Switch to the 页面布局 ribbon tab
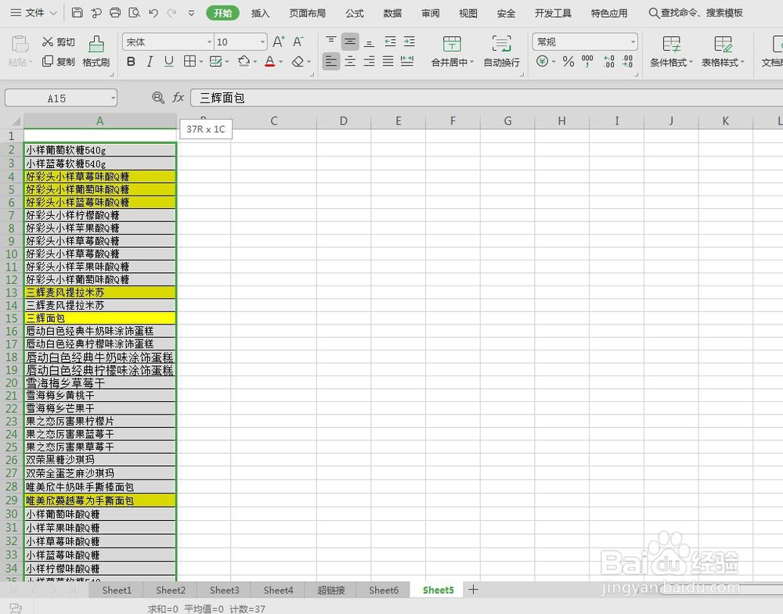Image resolution: width=783 pixels, height=614 pixels. 308,13
